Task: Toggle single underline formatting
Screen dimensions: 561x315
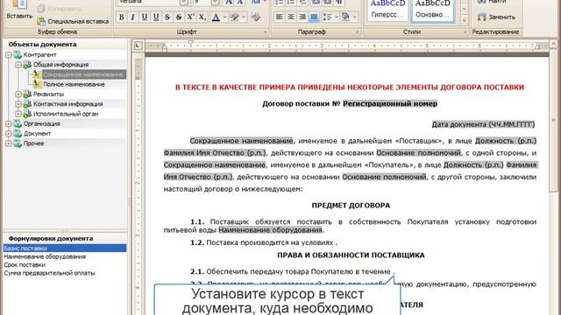Action: coord(144,17)
